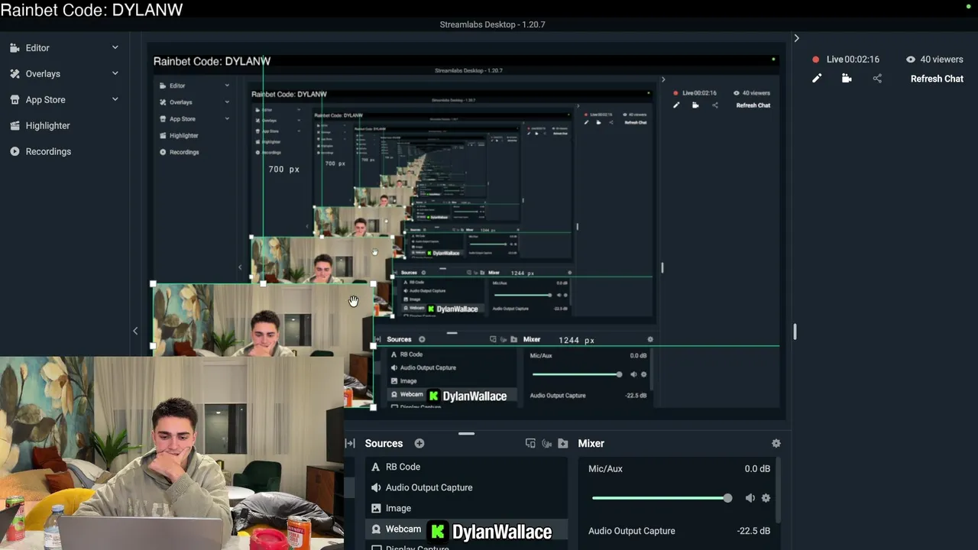The height and width of the screenshot is (550, 978).
Task: Click the 'Sources' panel heading
Action: pyautogui.click(x=384, y=443)
